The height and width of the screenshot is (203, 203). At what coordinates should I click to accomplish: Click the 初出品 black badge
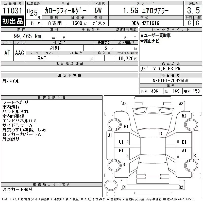pyautogui.click(x=12, y=21)
